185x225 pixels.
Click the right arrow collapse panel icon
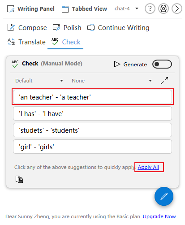177,9
